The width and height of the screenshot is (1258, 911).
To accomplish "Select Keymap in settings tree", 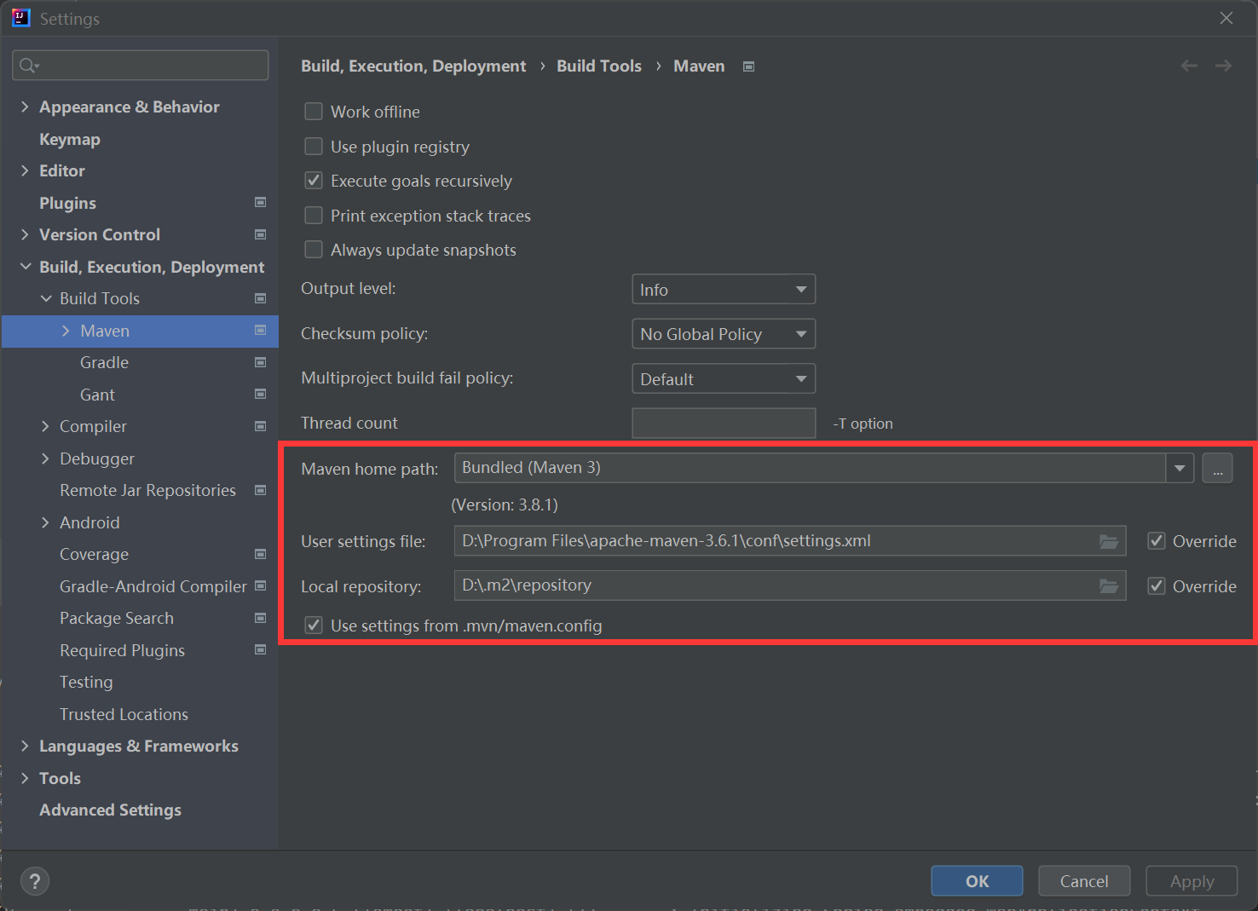I will coord(70,139).
